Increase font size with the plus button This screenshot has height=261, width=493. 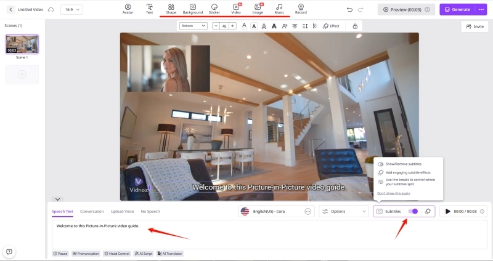(x=232, y=26)
